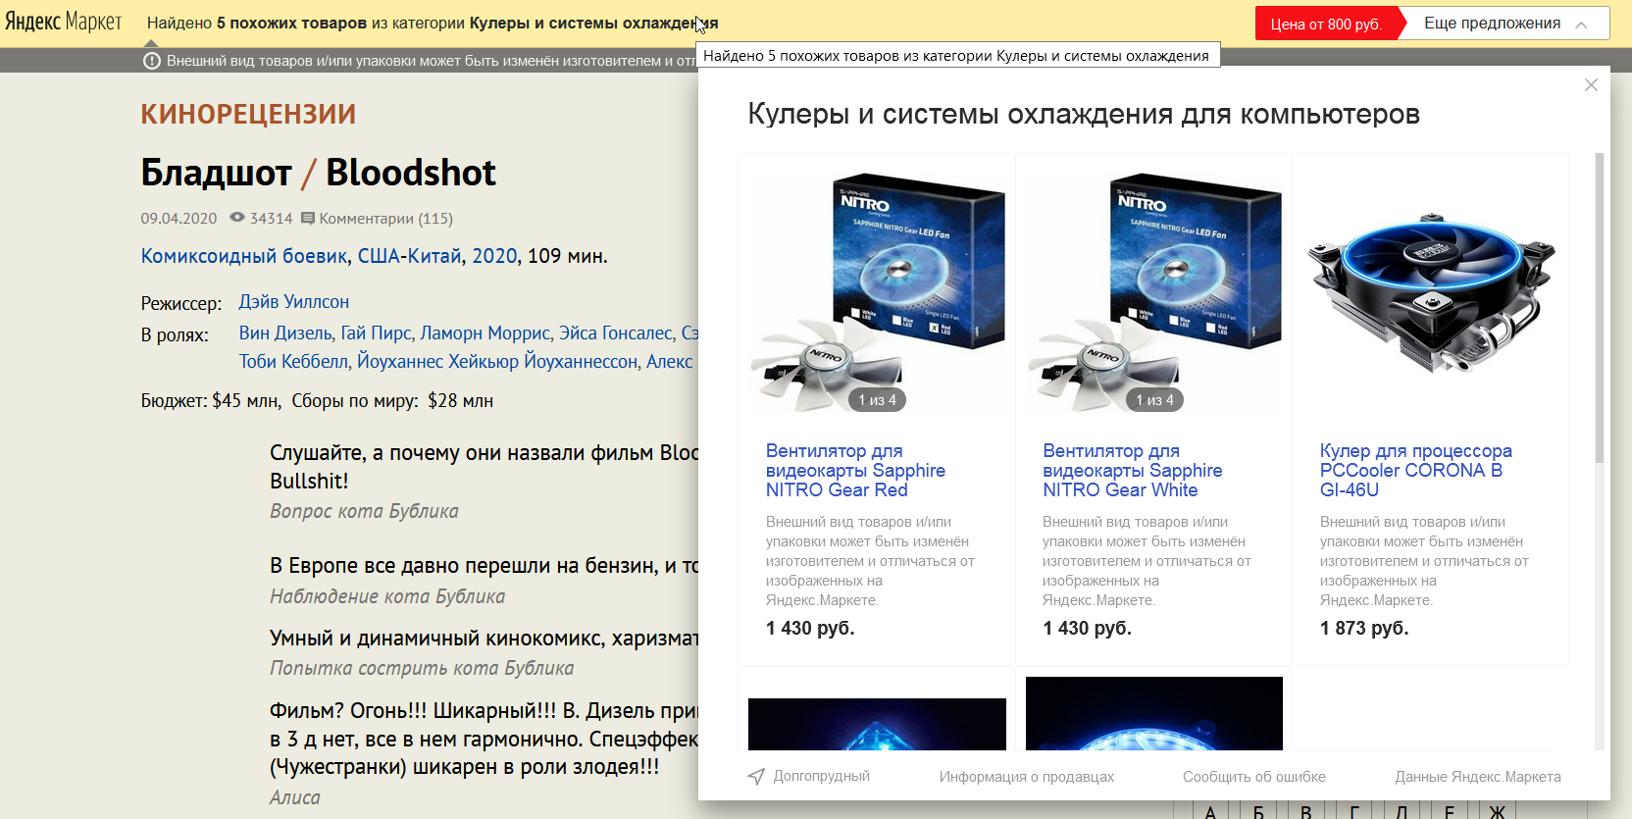
Task: Click letter А in the alphabet index
Action: pos(1210,811)
